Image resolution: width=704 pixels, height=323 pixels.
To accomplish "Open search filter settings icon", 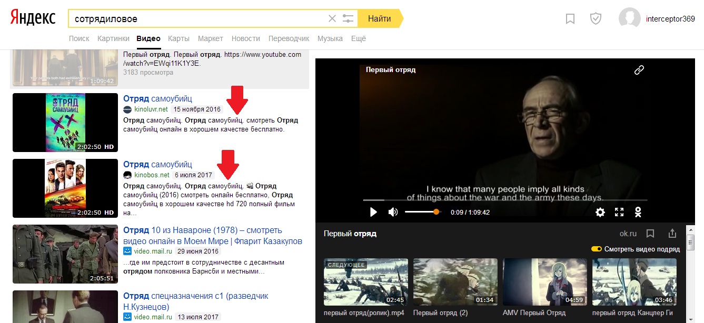I will (x=348, y=19).
